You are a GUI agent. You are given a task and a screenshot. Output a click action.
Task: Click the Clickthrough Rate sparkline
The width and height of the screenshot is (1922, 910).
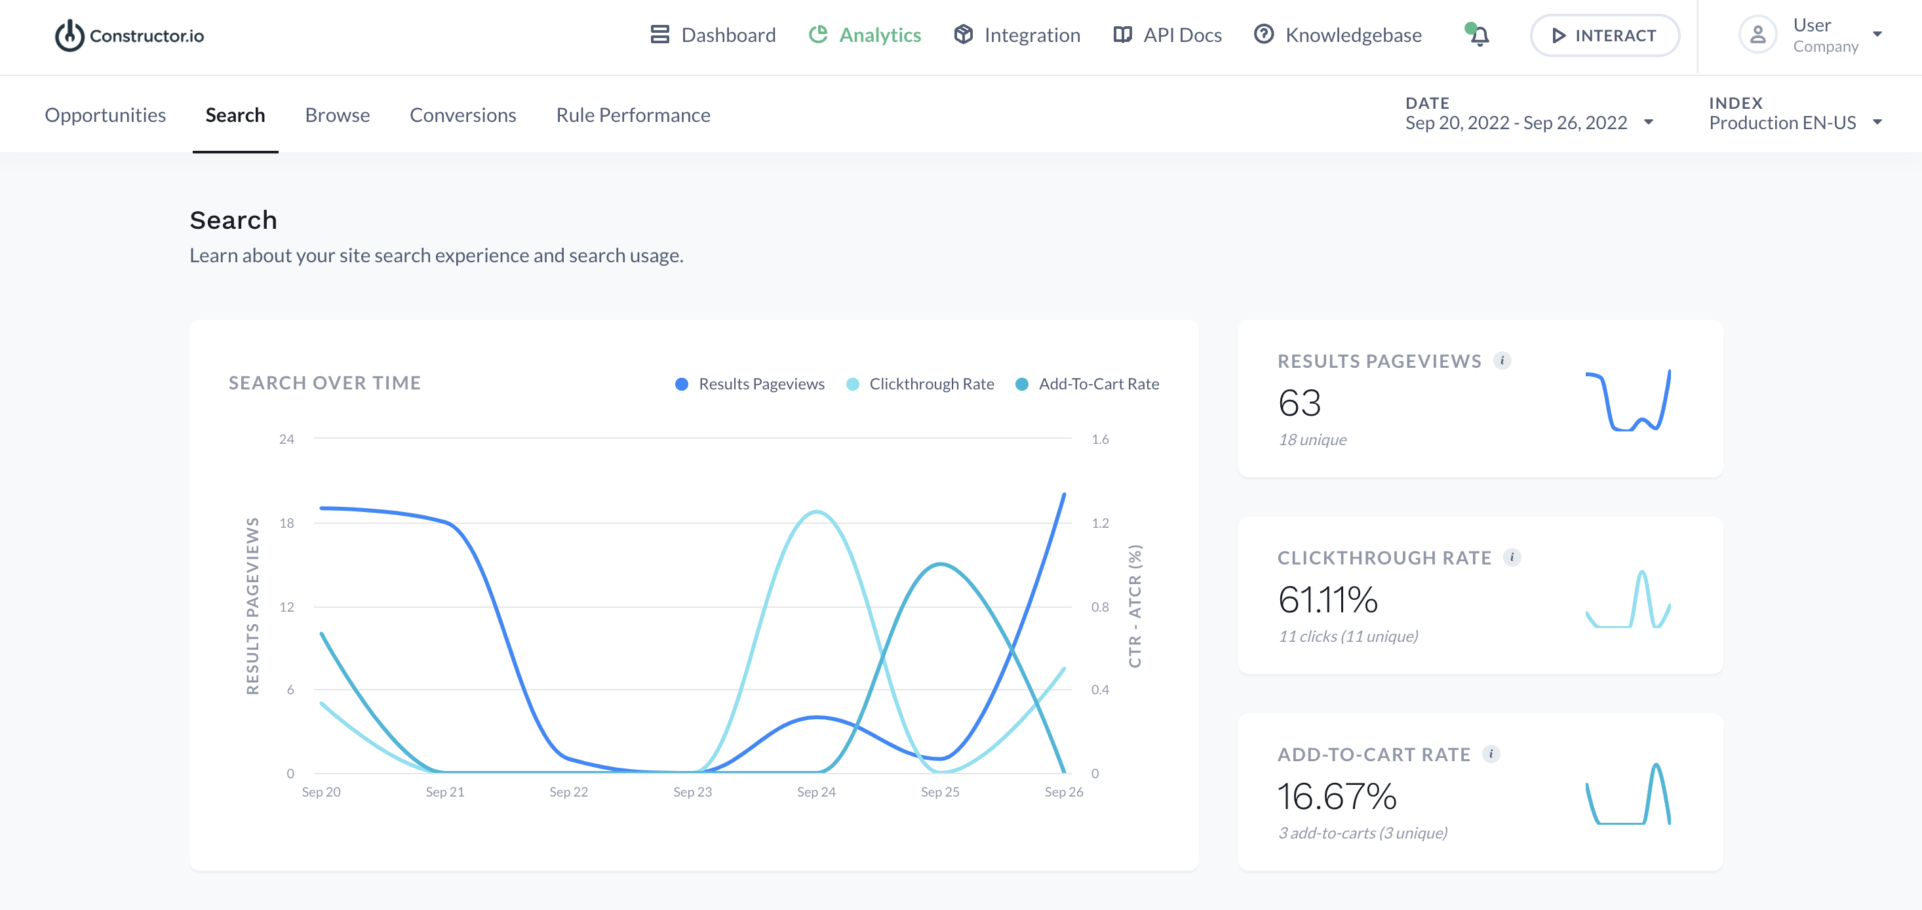(x=1628, y=599)
